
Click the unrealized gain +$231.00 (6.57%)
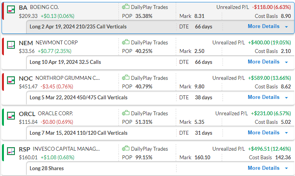tap(271, 113)
